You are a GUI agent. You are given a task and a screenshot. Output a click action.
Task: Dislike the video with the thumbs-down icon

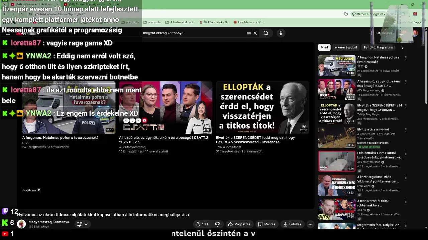pos(217,224)
